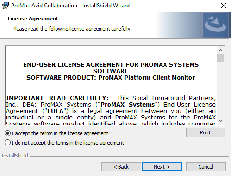Image resolution: width=231 pixels, height=176 pixels.
Task: Click the license scrollbar thumb
Action: coord(220,58)
